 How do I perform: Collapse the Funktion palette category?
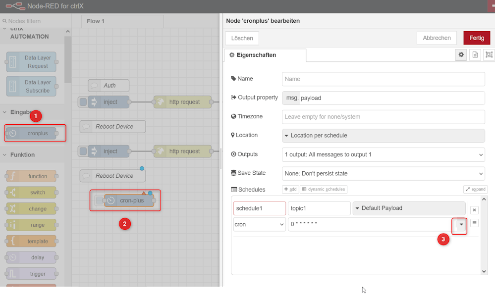[5, 155]
